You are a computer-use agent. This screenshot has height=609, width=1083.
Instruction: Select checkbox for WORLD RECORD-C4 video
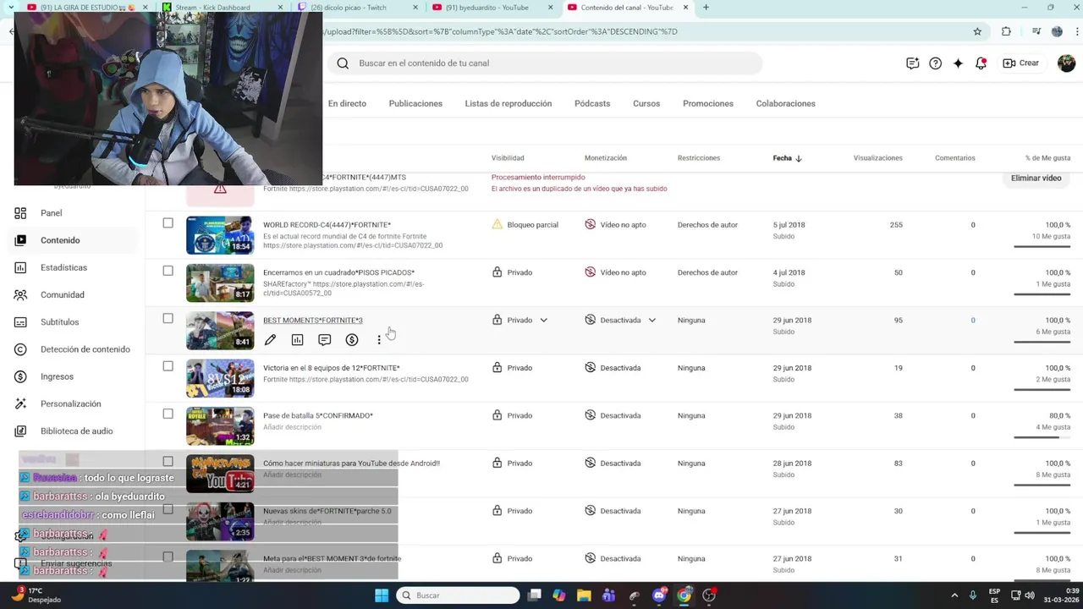pyautogui.click(x=168, y=223)
